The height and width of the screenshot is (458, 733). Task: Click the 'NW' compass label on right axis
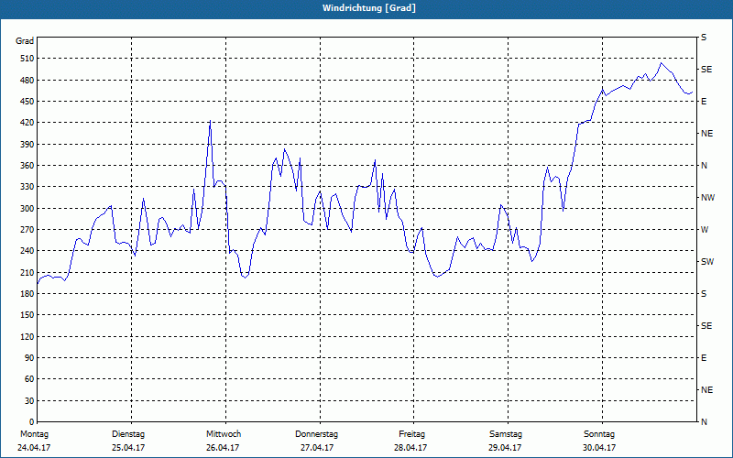click(x=707, y=198)
